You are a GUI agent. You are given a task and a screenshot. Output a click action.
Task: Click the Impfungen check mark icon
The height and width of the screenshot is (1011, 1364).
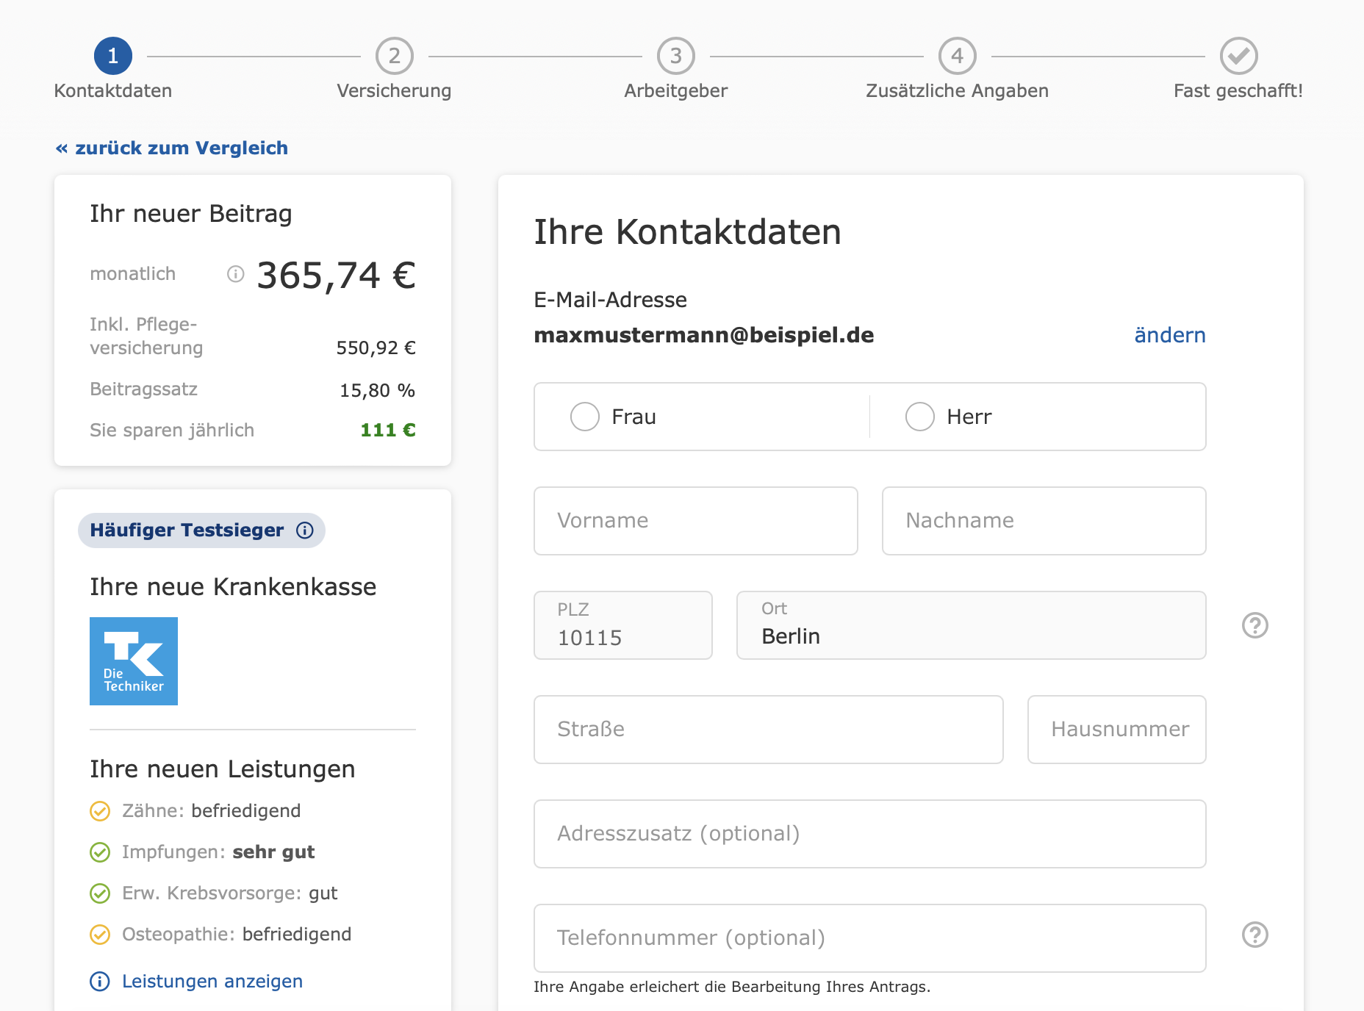tap(100, 852)
